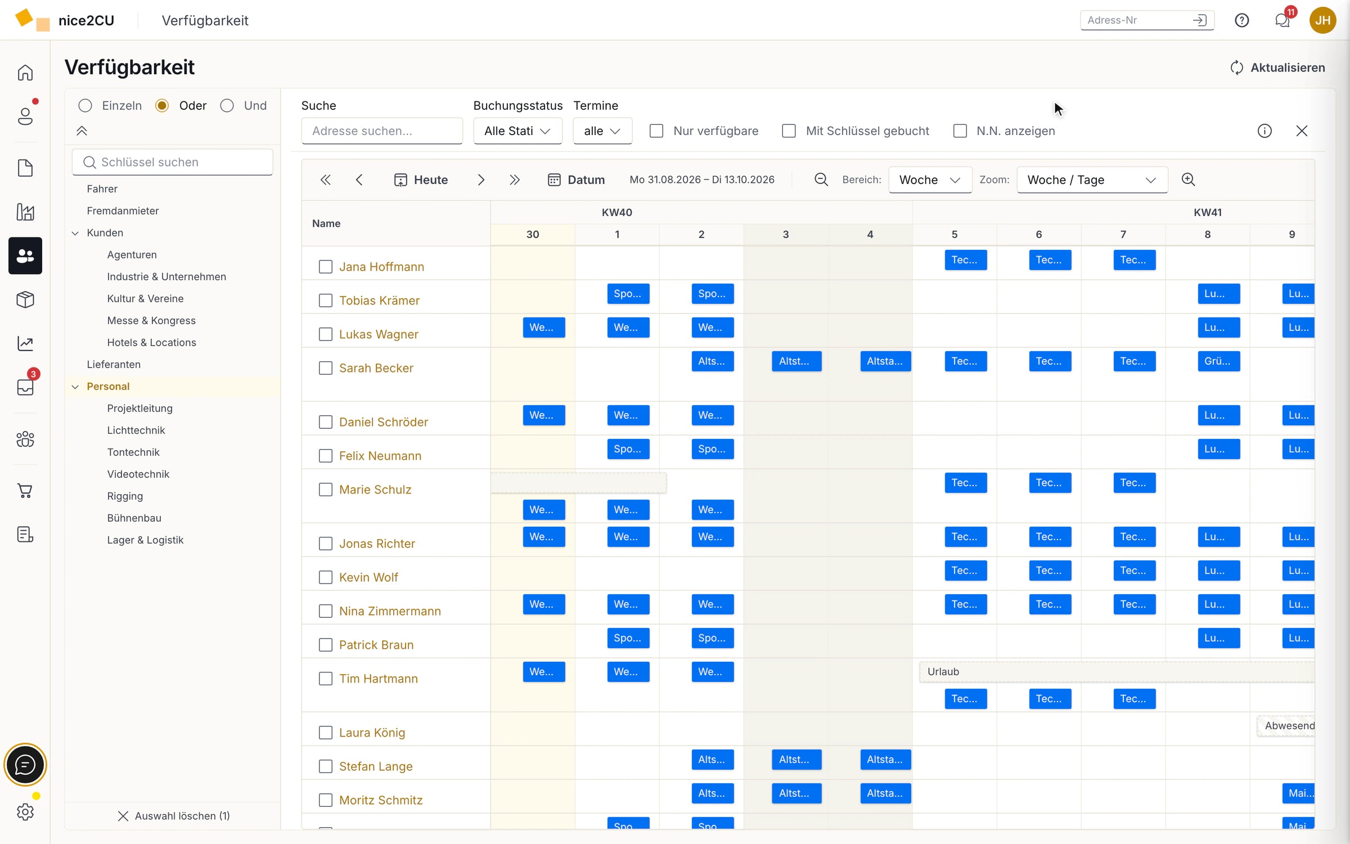Click the zoom out magnifier icon
1350x844 pixels.
821,179
